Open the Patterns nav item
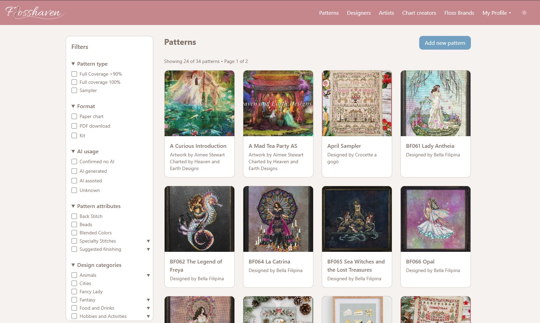The image size is (540, 323). pos(329,13)
